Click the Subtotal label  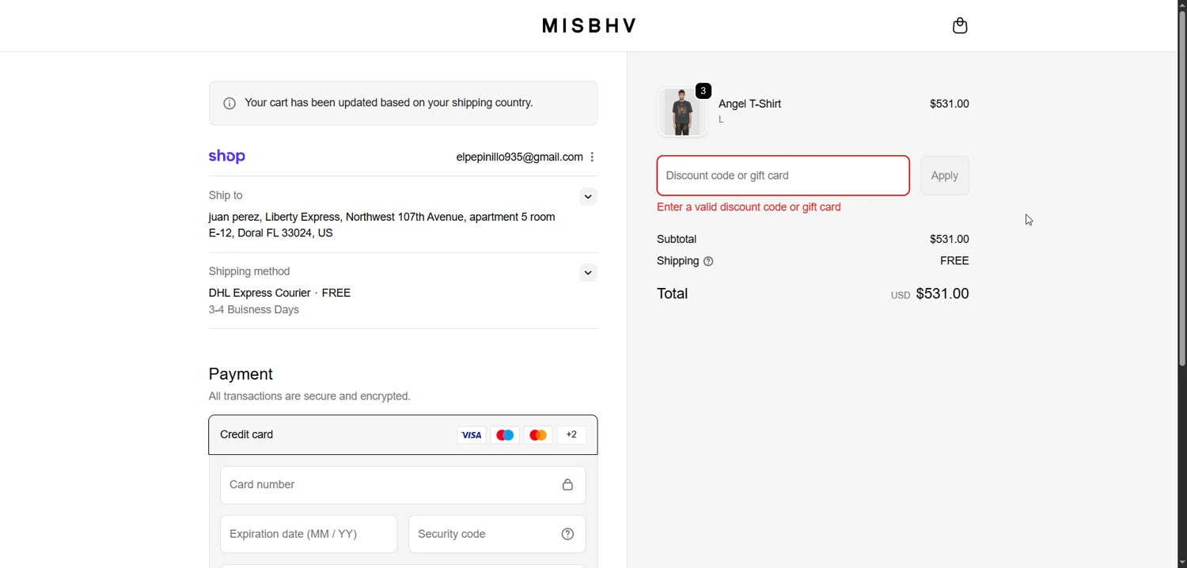tap(677, 239)
